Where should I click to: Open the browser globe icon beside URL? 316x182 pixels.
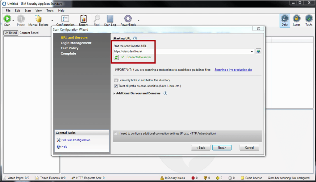pos(258,51)
